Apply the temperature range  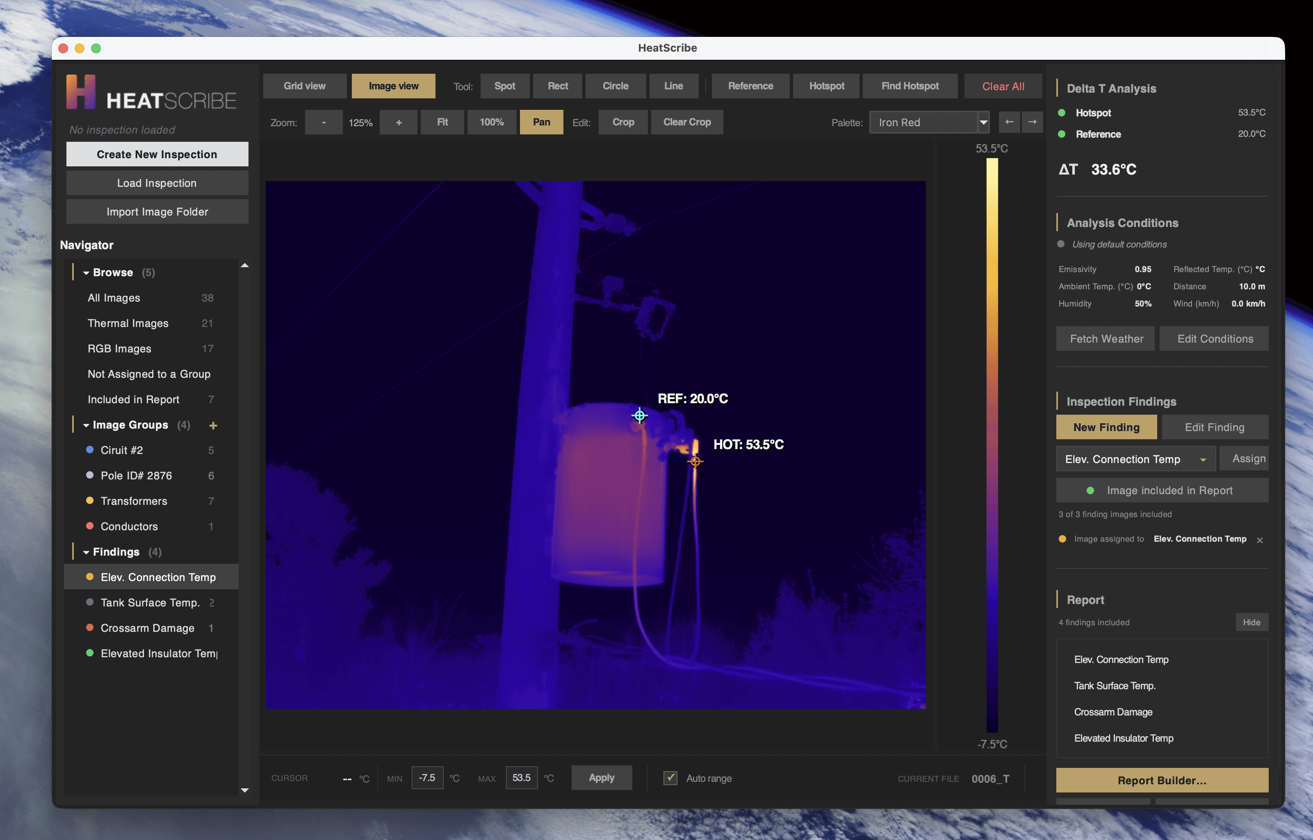tap(602, 778)
